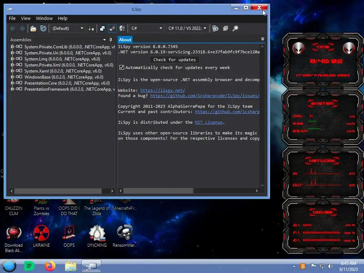
Task: Click the Collapse all tree nodes icon
Action: 225,28
